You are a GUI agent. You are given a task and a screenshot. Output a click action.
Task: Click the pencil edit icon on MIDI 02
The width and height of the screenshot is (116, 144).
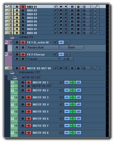click(96, 10)
